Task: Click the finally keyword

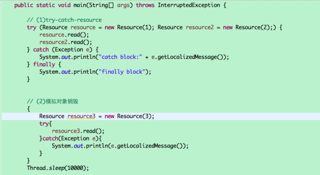Action: tap(44, 64)
